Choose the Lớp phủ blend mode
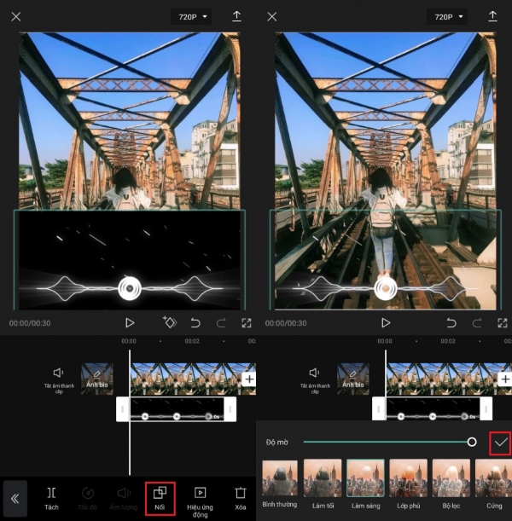512x521 pixels. [408, 478]
